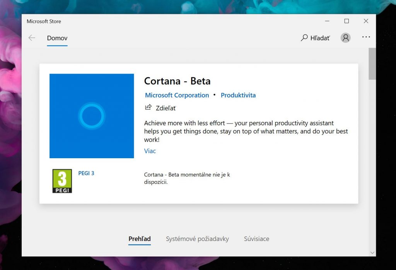The image size is (396, 270).
Task: Open the Produktivita category link
Action: 238,95
